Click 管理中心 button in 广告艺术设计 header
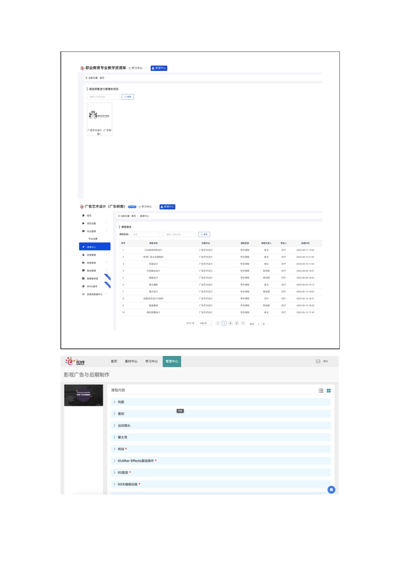Image resolution: width=399 pixels, height=565 pixels. 167,207
